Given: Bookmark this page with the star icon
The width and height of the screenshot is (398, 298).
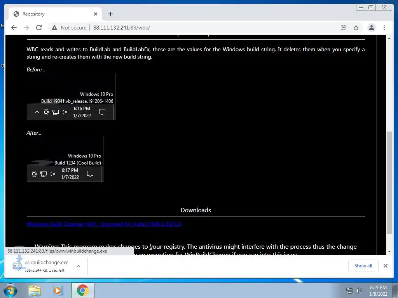Looking at the screenshot, I should [356, 28].
